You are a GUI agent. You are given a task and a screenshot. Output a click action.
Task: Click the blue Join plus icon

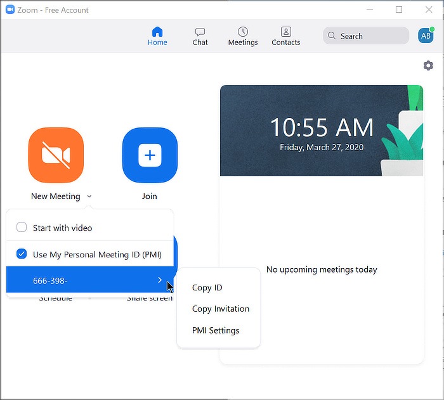coord(150,155)
